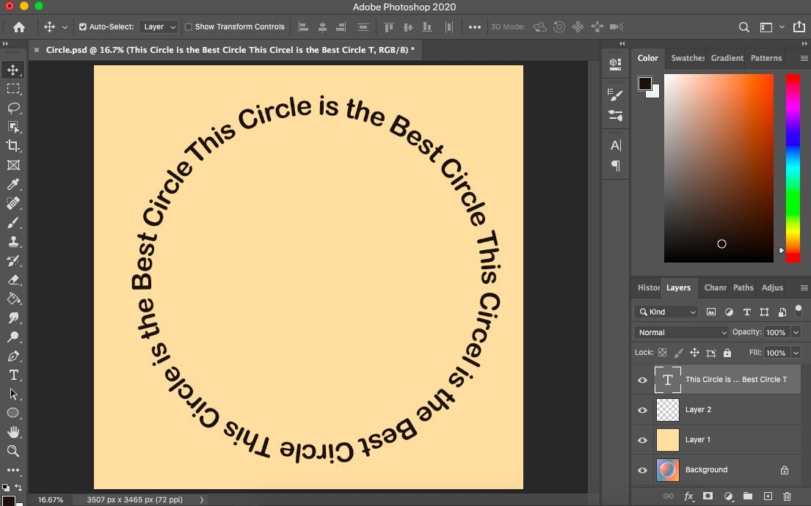Image resolution: width=811 pixels, height=506 pixels.
Task: Click the hue spectrum slider bar
Action: tap(793, 168)
